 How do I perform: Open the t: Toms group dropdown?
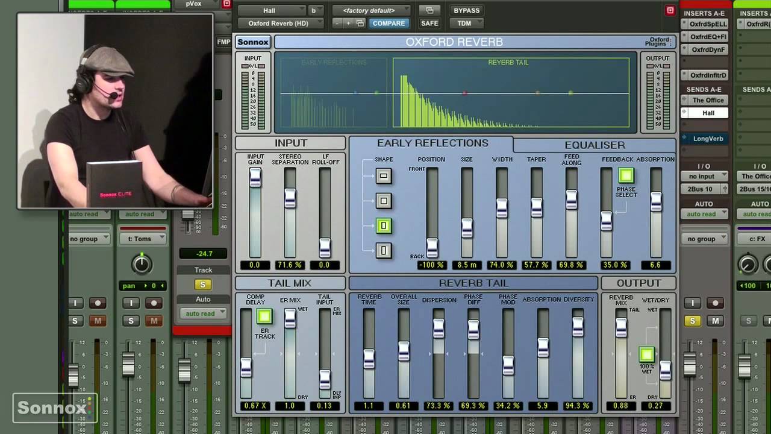143,239
